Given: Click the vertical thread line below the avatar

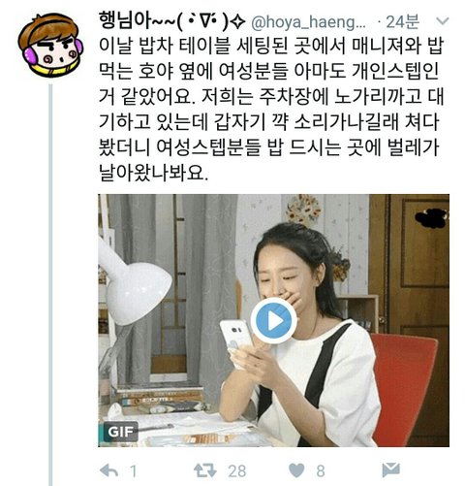Looking at the screenshot, I should tap(50, 284).
